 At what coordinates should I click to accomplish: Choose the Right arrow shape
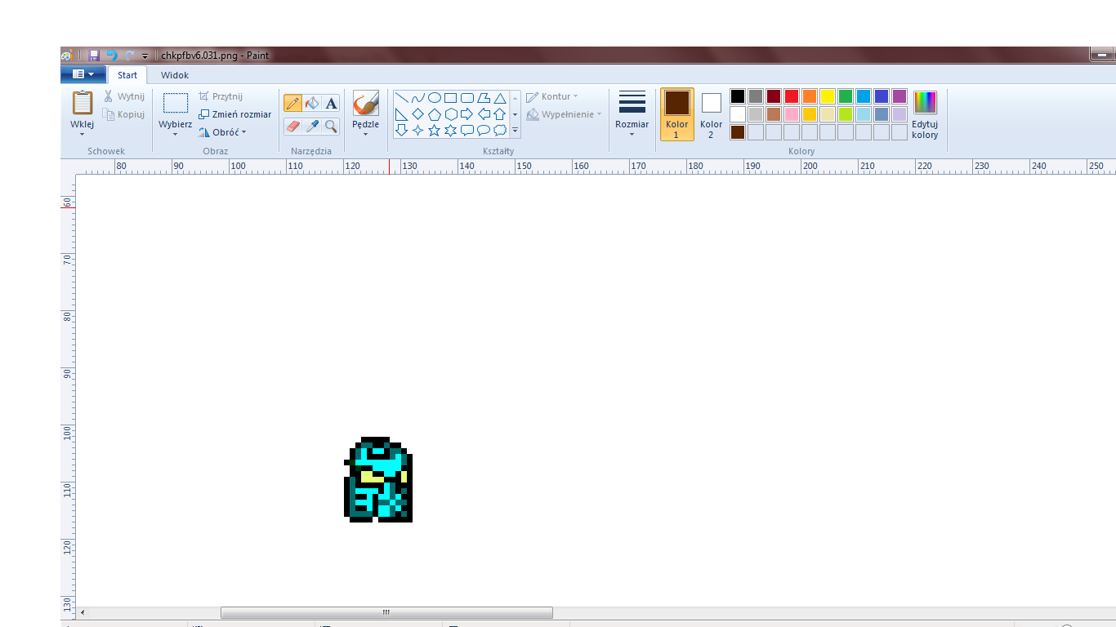click(x=467, y=114)
